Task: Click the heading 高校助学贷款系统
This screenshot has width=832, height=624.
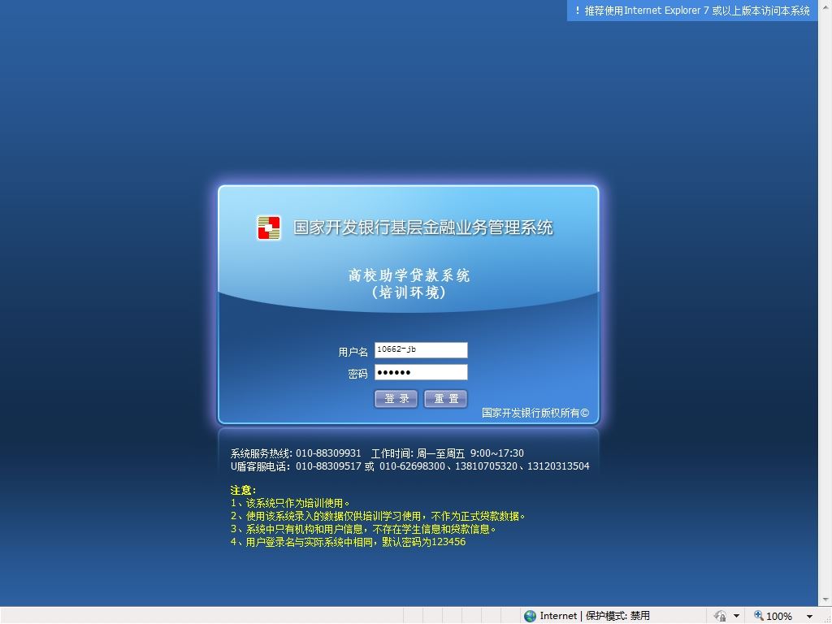Action: point(409,275)
